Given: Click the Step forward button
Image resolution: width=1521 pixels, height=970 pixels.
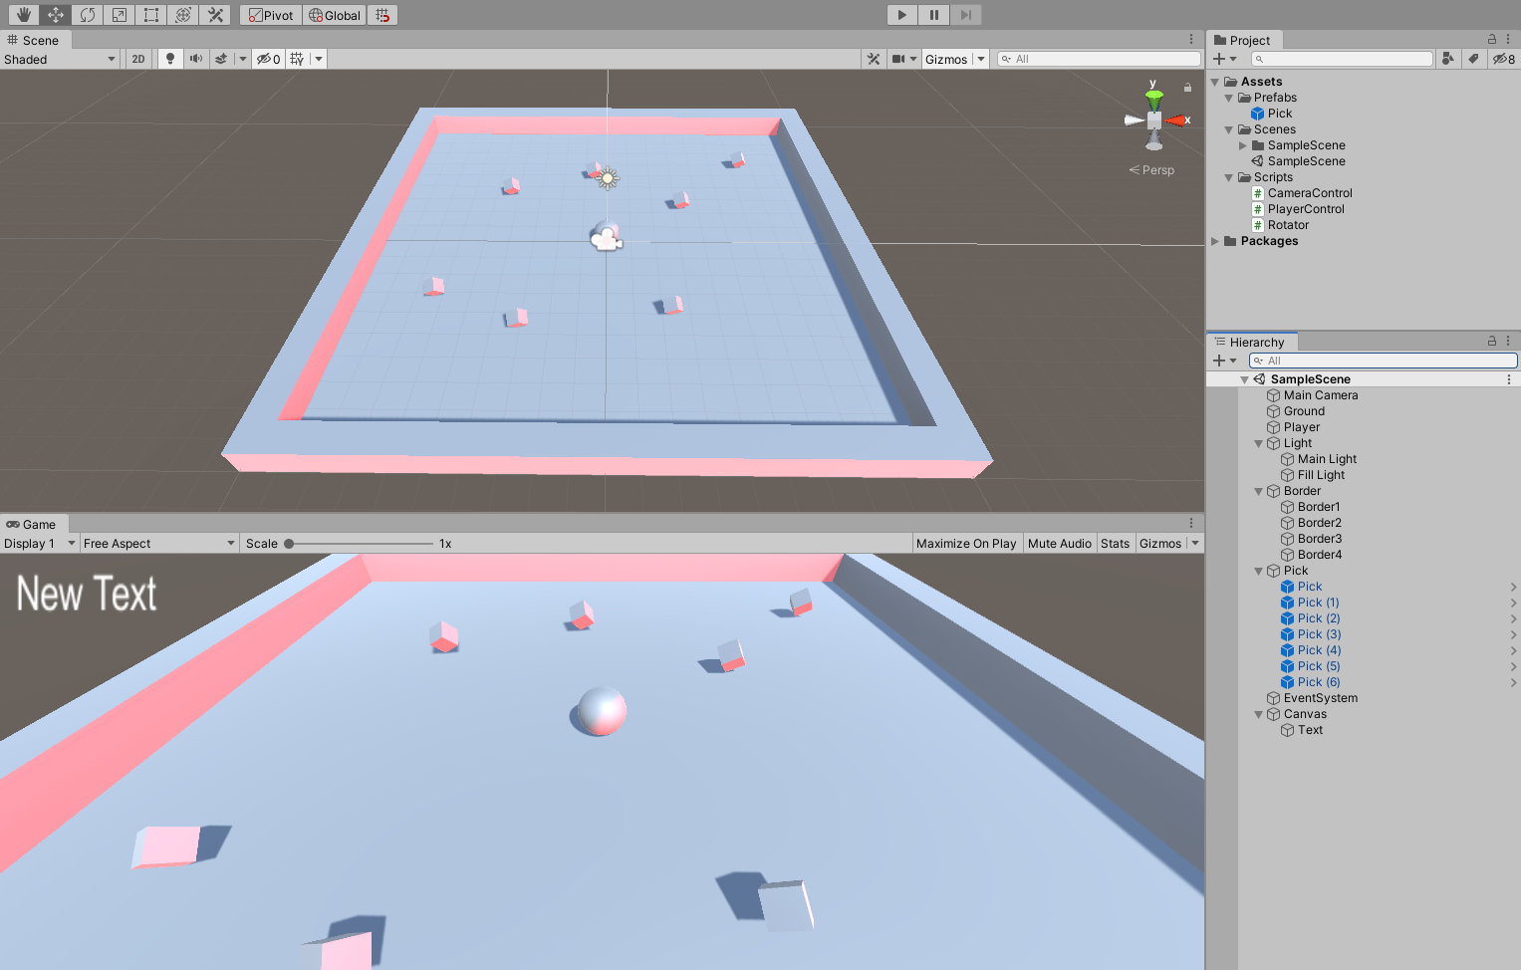Looking at the screenshot, I should (x=965, y=15).
